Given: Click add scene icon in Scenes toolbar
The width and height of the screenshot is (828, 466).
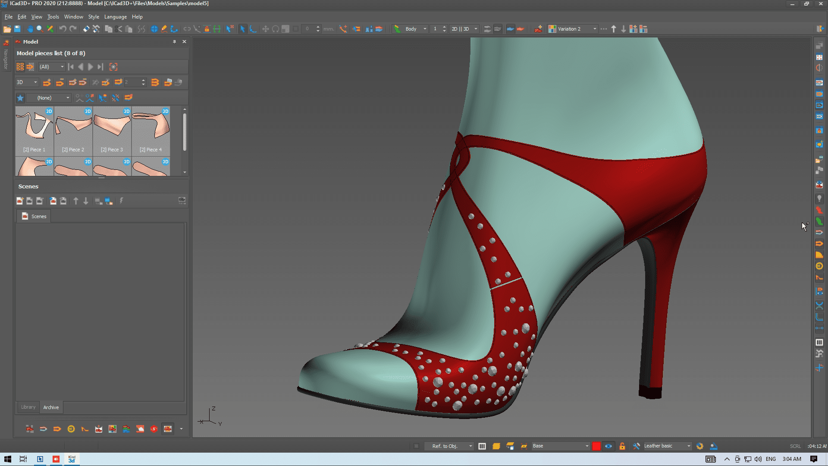Looking at the screenshot, I should coord(20,201).
